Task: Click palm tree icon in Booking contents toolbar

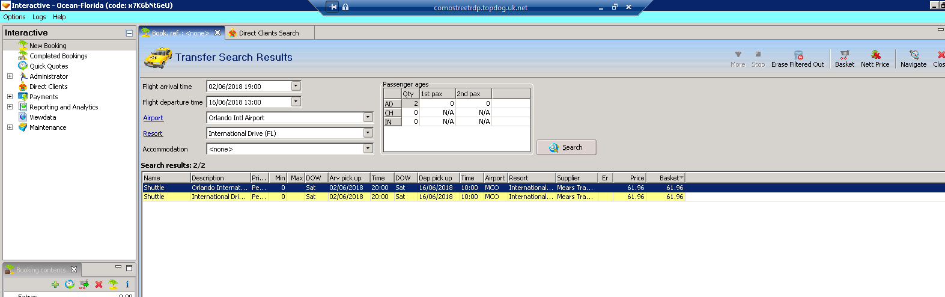Action: tap(113, 284)
